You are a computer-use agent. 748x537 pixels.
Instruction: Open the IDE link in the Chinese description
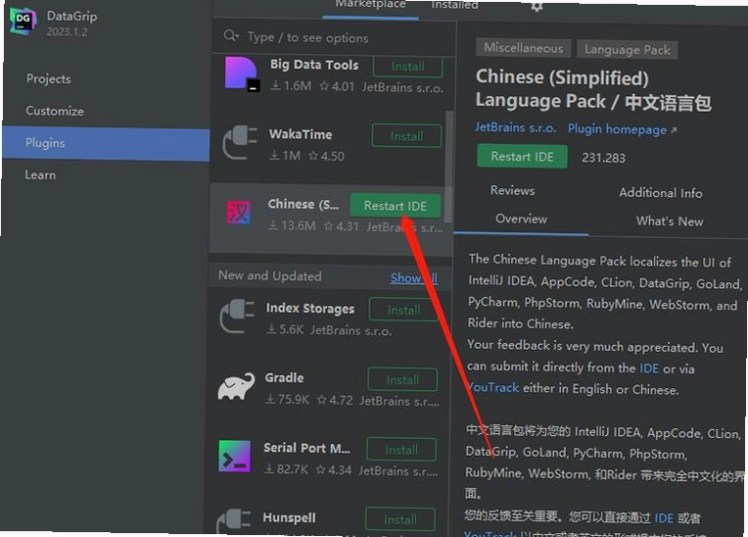664,518
